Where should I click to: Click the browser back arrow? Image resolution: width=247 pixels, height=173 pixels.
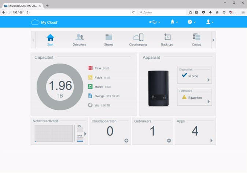point(3,12)
